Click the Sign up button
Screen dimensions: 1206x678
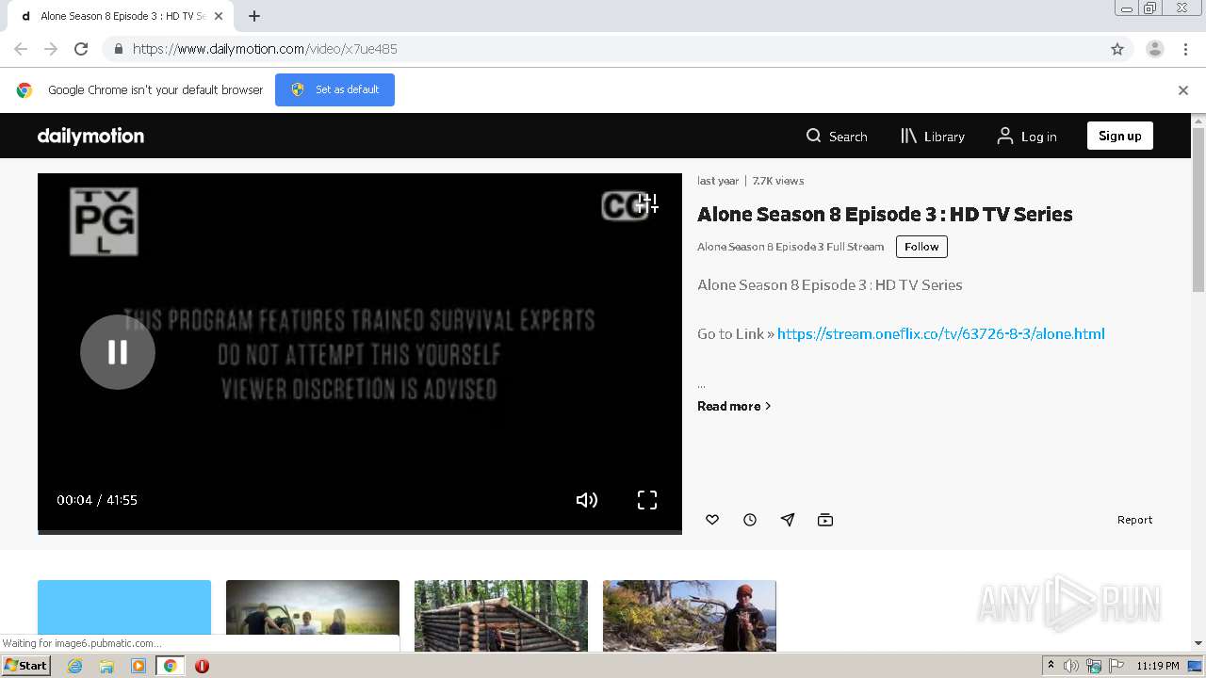(1119, 136)
